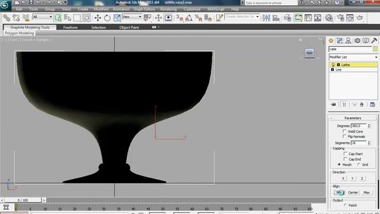This screenshot has height=214, width=380.
Task: Open Schematic View icon
Action: tap(318, 18)
